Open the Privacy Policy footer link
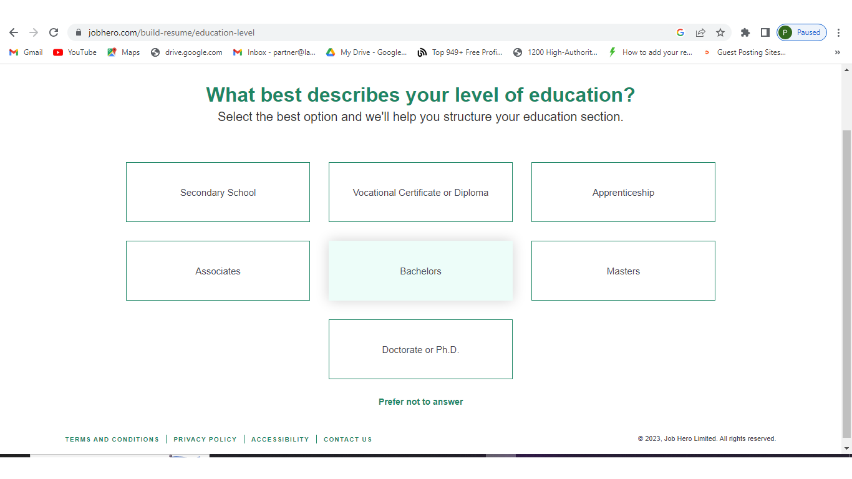This screenshot has width=852, height=479. (205, 440)
